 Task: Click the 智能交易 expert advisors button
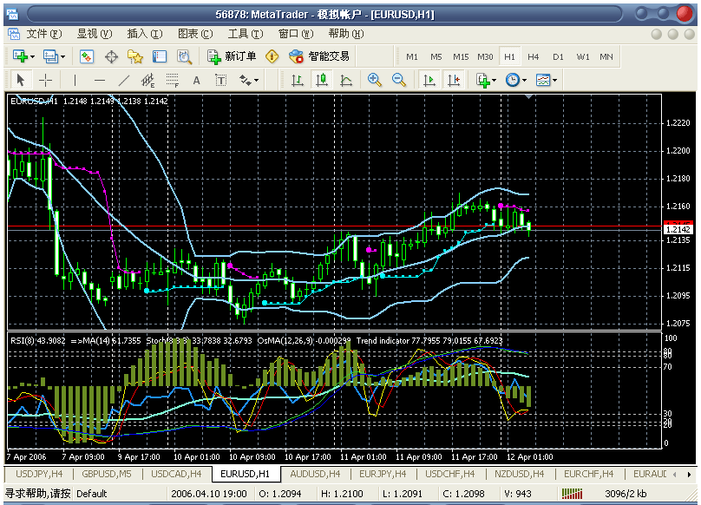pyautogui.click(x=319, y=56)
